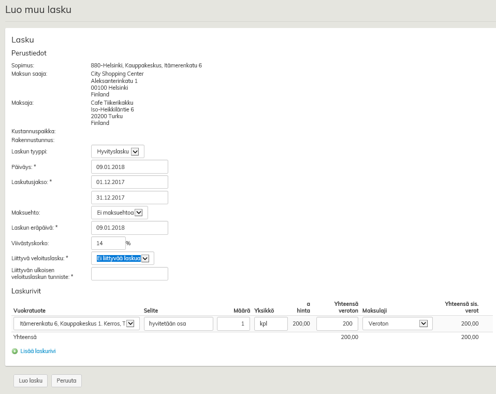
Task: Expand the Maksulaji Veroton dropdown
Action: click(397, 323)
